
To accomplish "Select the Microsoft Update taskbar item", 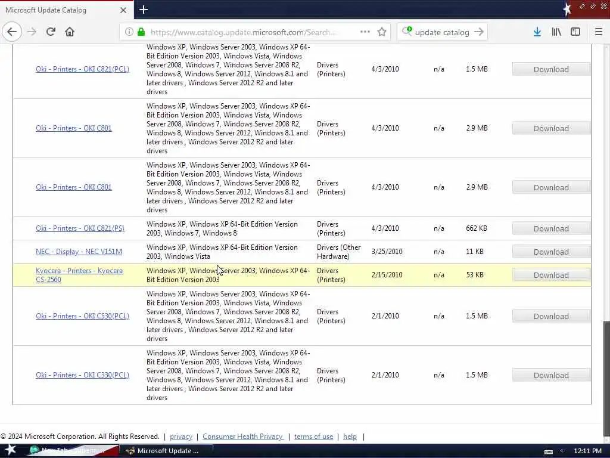I will (166, 451).
